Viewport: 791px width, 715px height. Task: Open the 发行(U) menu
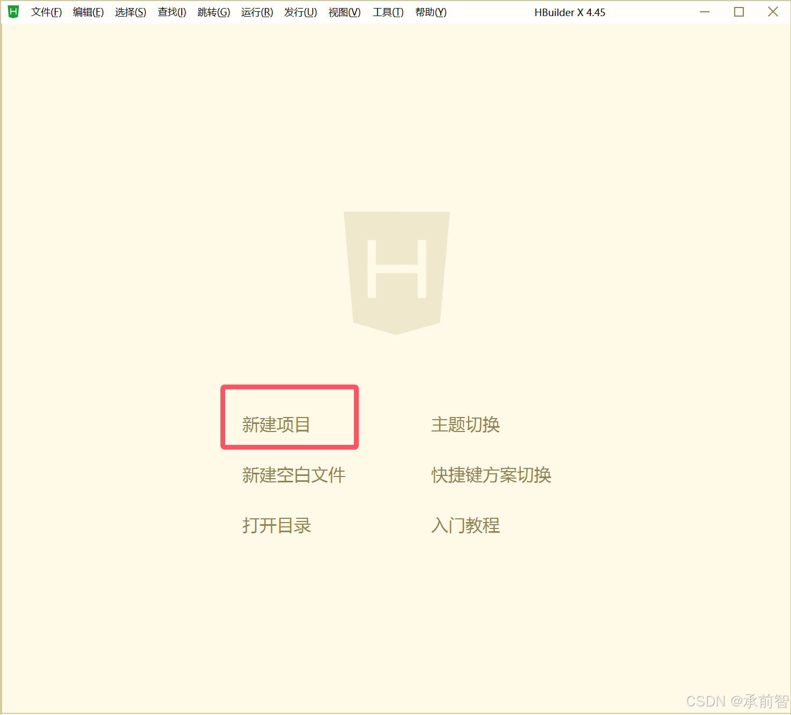coord(300,12)
